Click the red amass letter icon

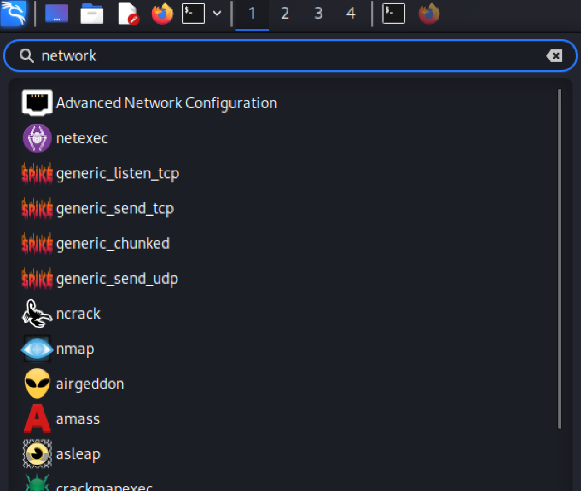(36, 419)
